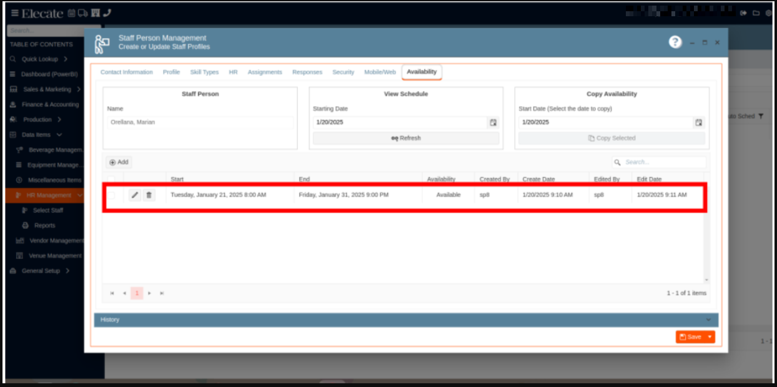Click the pencil edit icon in availability row

pyautogui.click(x=134, y=195)
